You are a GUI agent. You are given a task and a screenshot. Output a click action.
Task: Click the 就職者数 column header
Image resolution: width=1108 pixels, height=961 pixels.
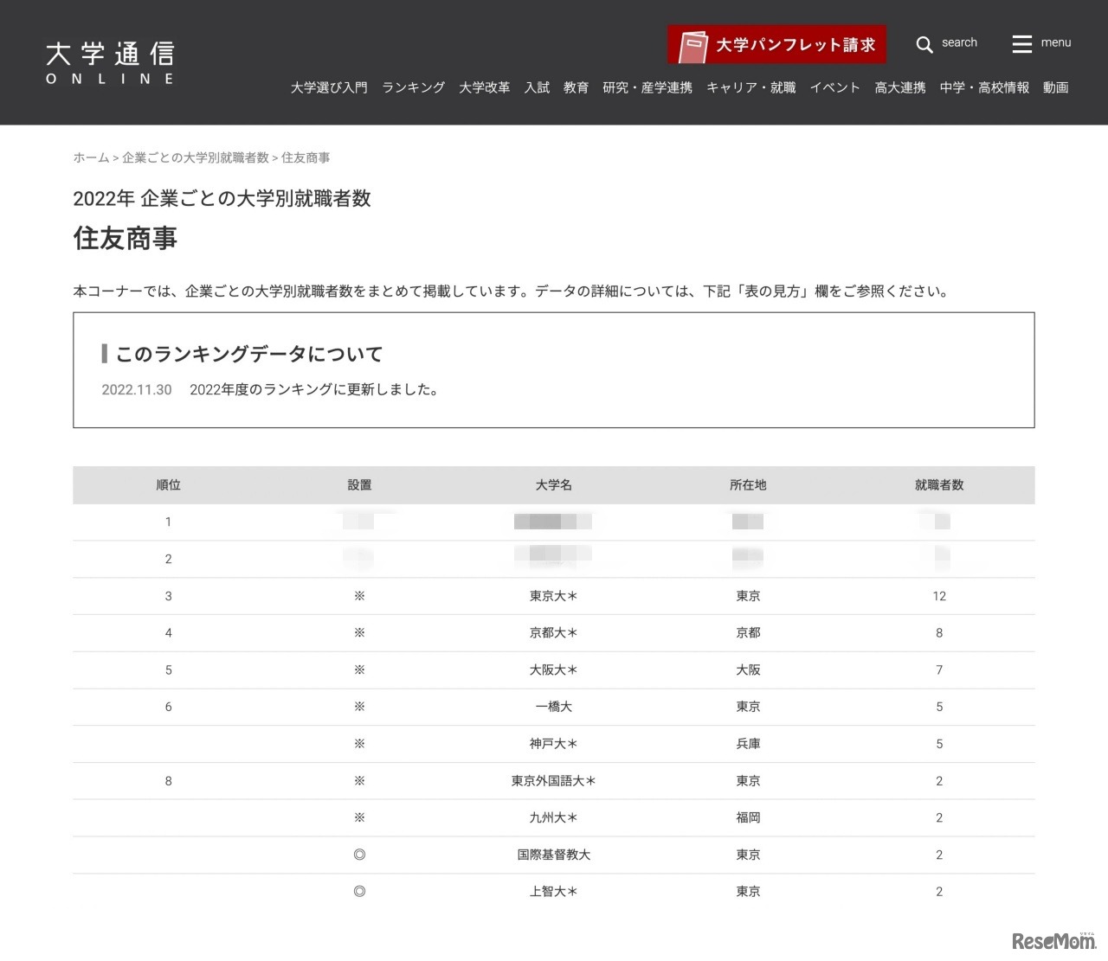(937, 485)
